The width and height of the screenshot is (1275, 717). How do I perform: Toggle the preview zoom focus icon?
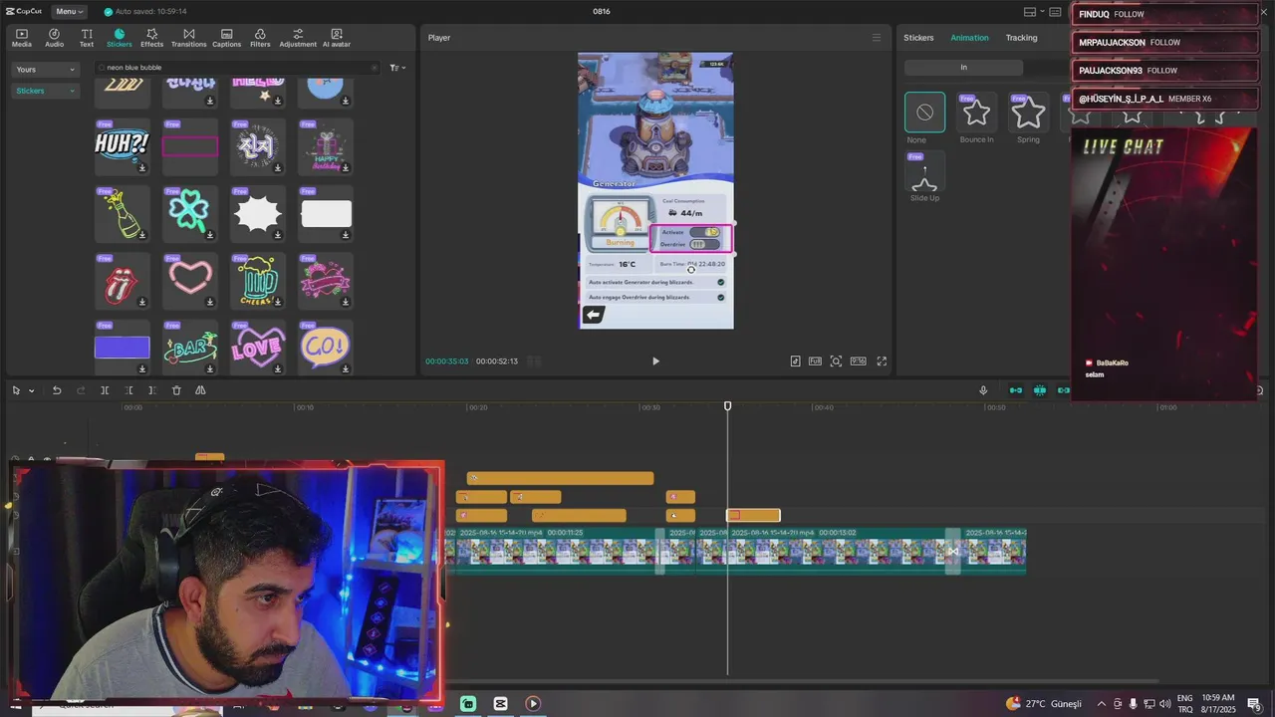point(836,361)
